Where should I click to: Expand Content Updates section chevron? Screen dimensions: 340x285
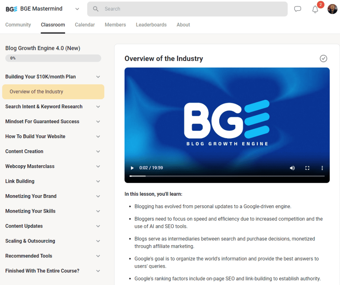point(98,226)
